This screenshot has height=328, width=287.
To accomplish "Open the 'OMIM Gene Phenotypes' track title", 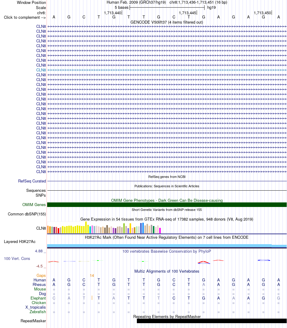I will pyautogui.click(x=167, y=200).
